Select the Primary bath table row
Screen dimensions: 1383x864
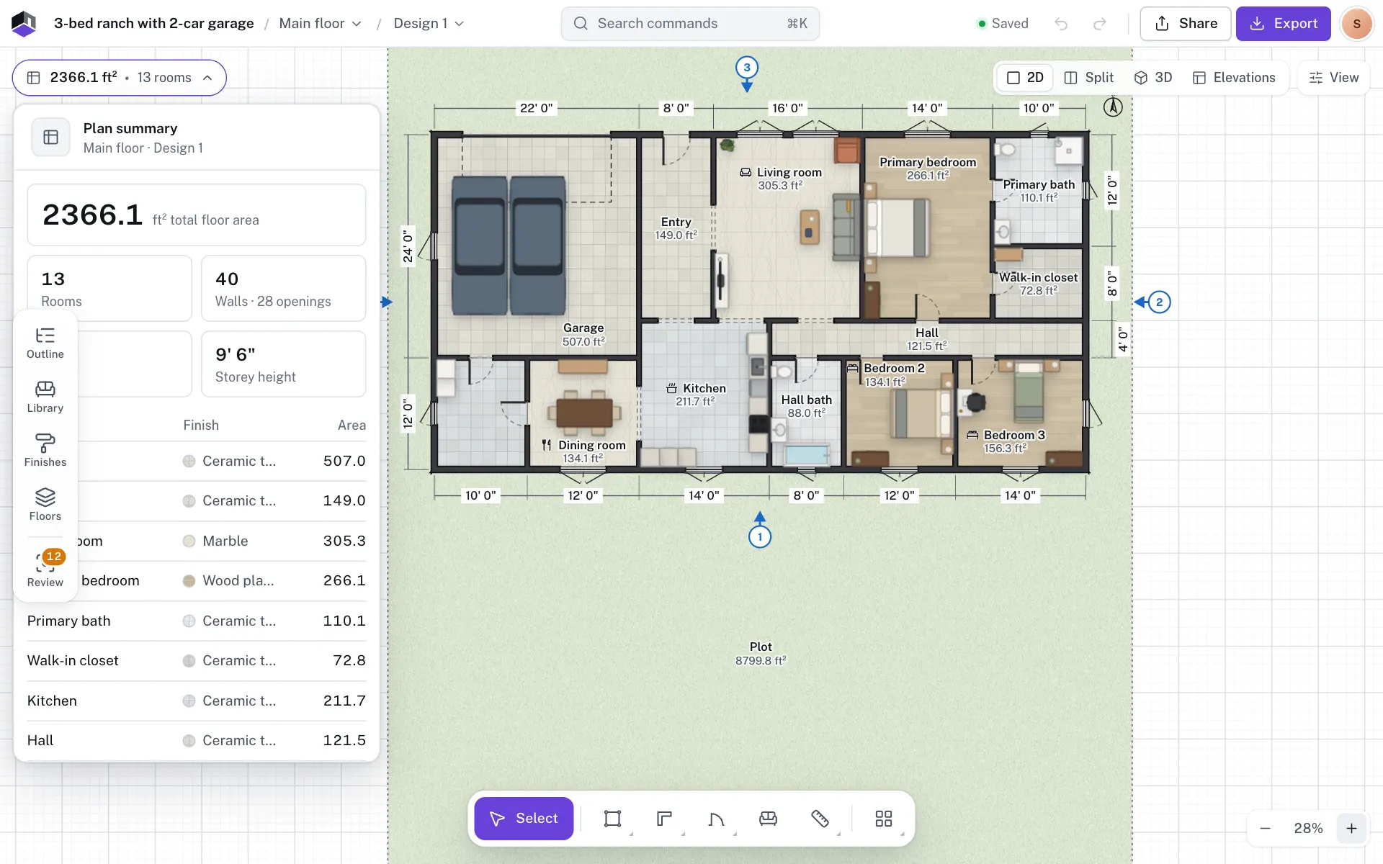click(197, 621)
